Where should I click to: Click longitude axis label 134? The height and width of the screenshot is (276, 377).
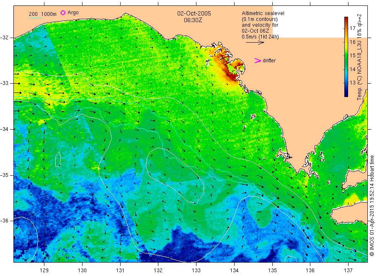tap(234, 271)
